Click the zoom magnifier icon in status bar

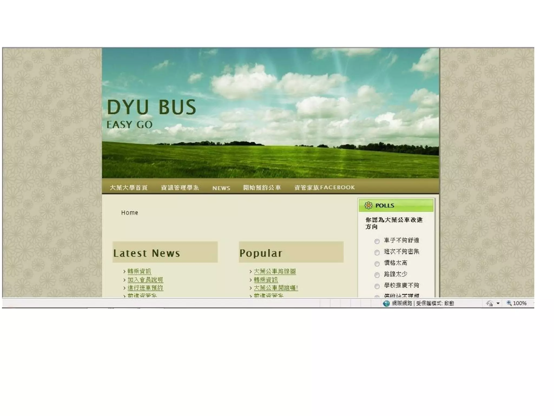pyautogui.click(x=509, y=303)
